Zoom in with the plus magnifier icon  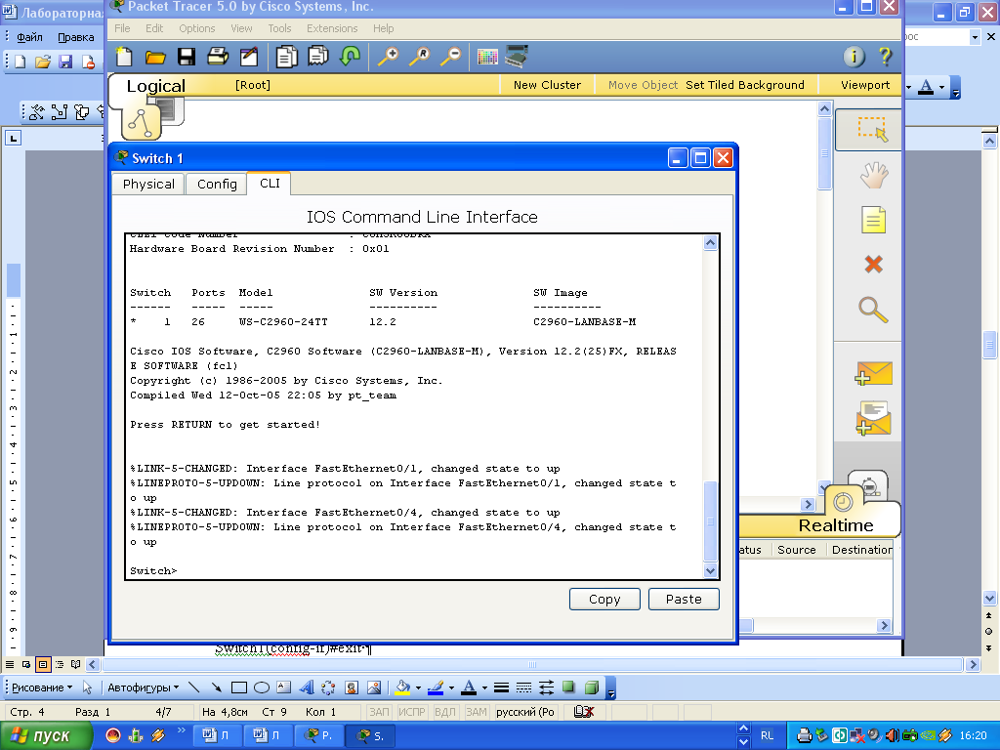tap(388, 58)
